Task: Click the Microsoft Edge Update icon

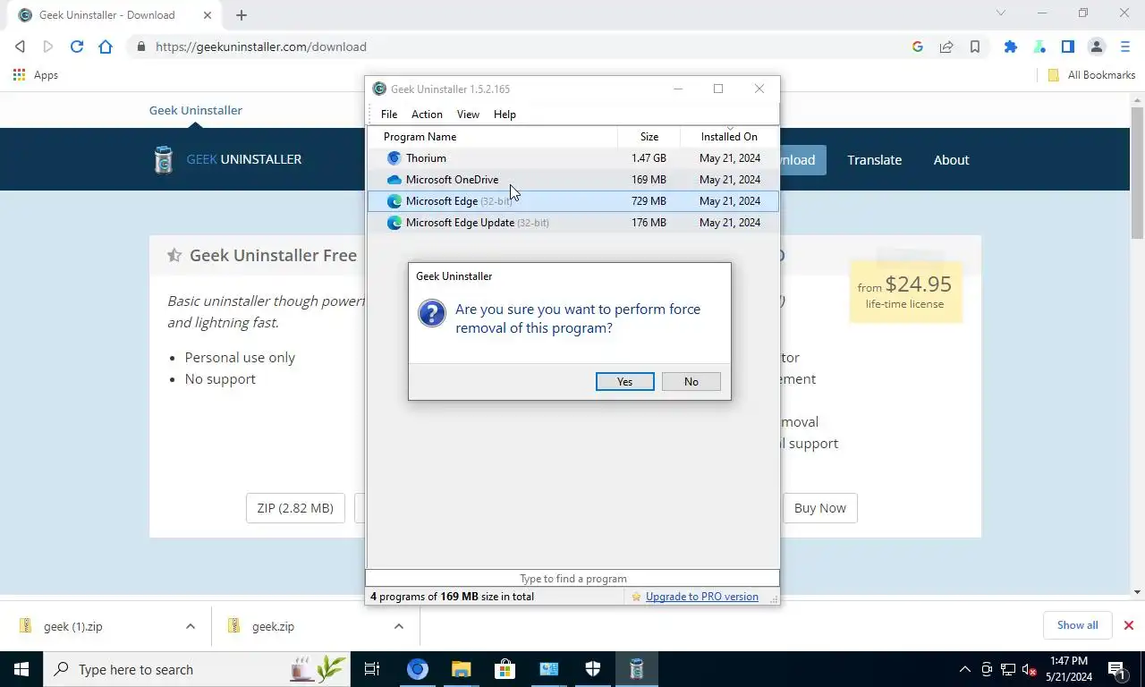Action: (394, 223)
